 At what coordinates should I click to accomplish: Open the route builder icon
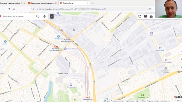[x=45, y=16]
